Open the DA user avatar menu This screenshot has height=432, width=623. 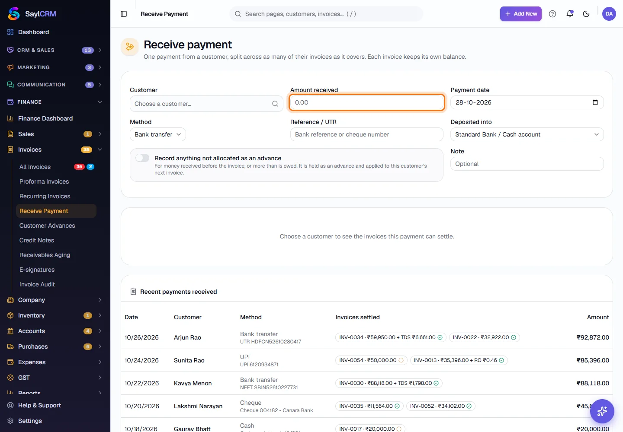point(609,14)
